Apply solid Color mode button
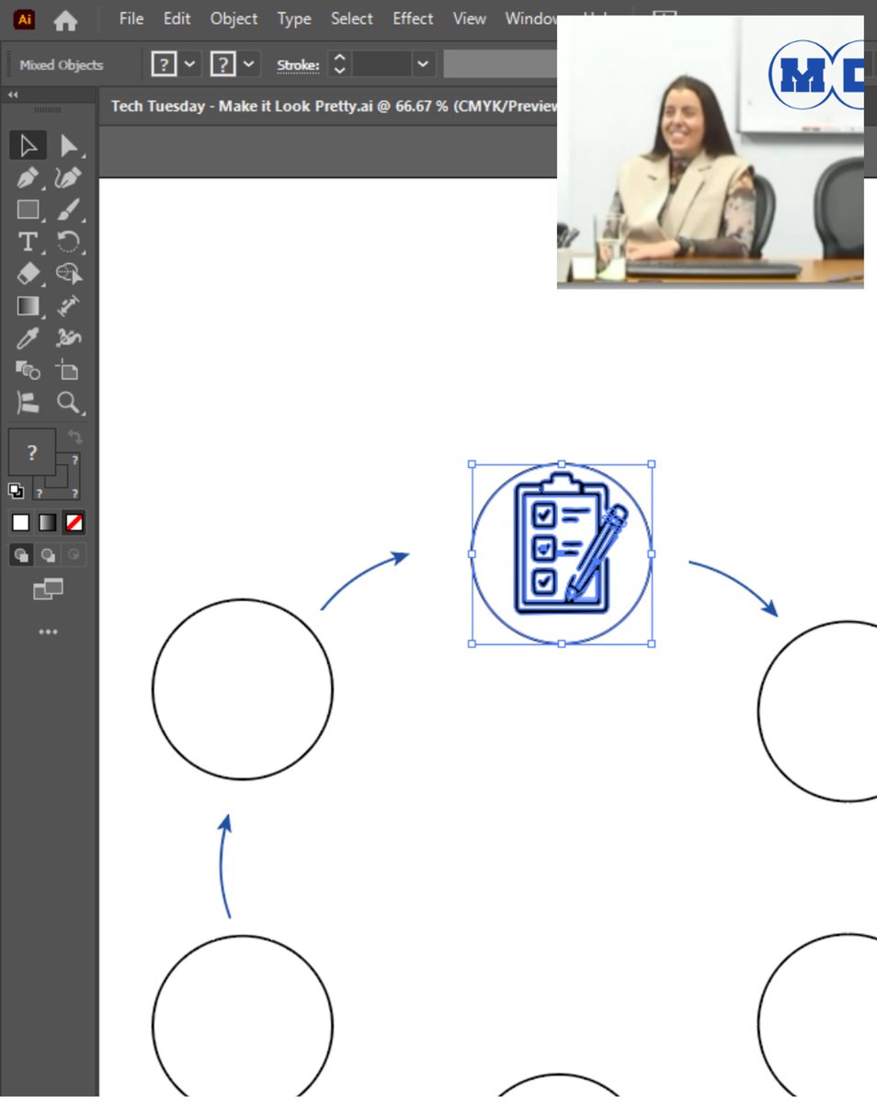The width and height of the screenshot is (877, 1103). tap(20, 523)
